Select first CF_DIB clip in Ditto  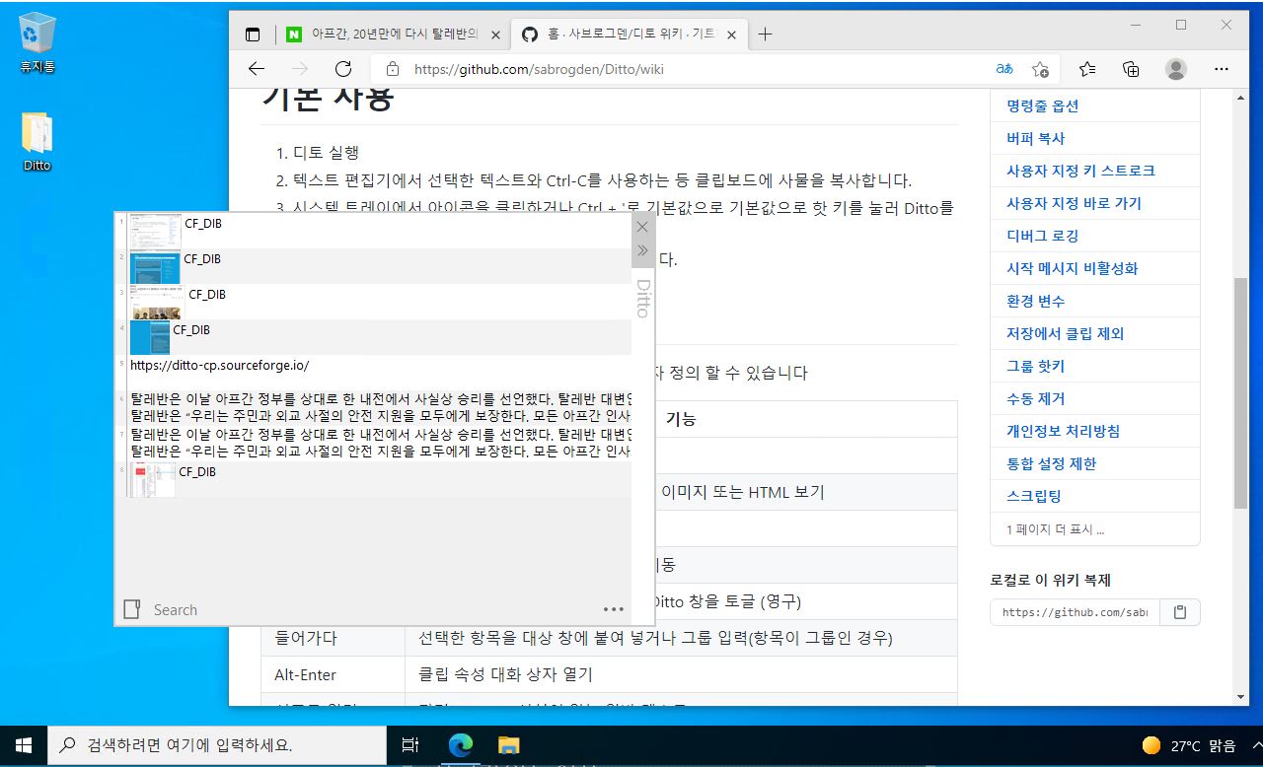click(373, 231)
